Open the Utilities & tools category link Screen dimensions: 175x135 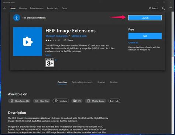pyautogui.click(x=79, y=36)
